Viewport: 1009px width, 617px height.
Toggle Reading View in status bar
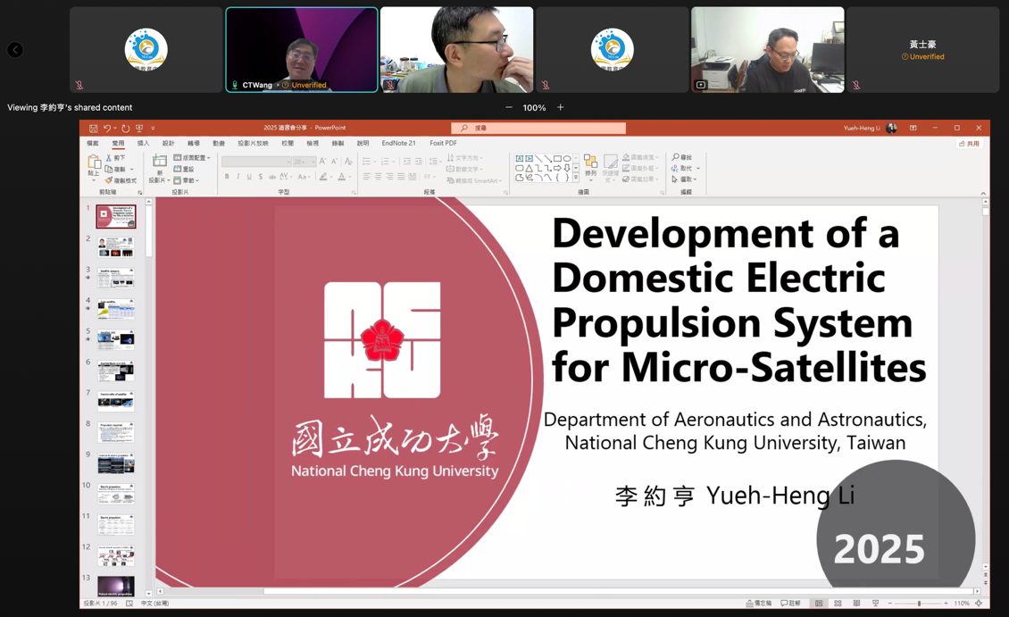[856, 604]
